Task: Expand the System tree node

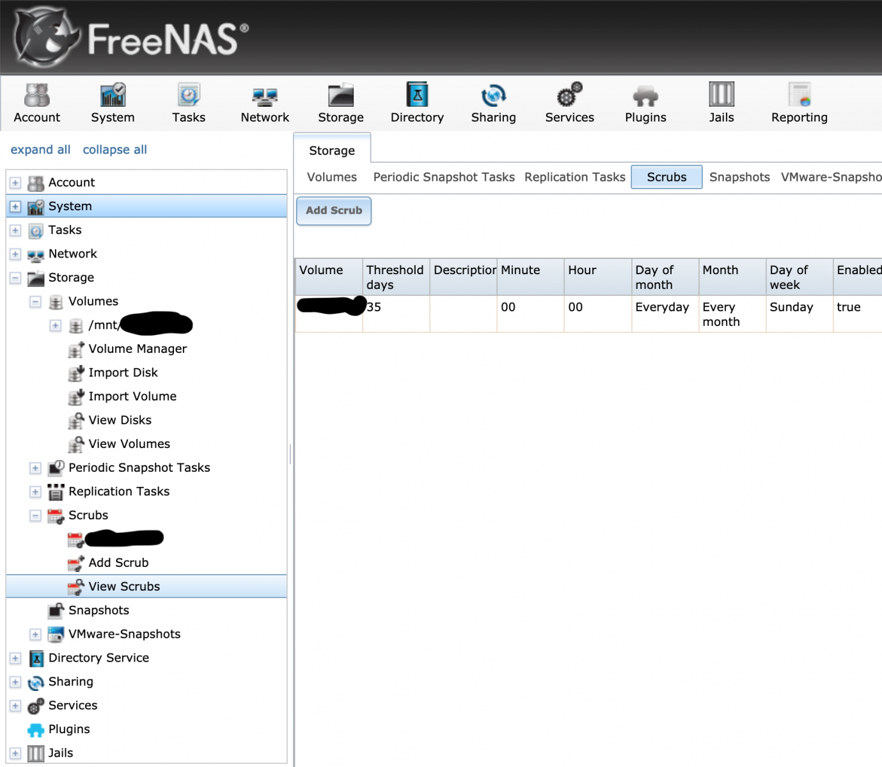Action: click(x=15, y=206)
